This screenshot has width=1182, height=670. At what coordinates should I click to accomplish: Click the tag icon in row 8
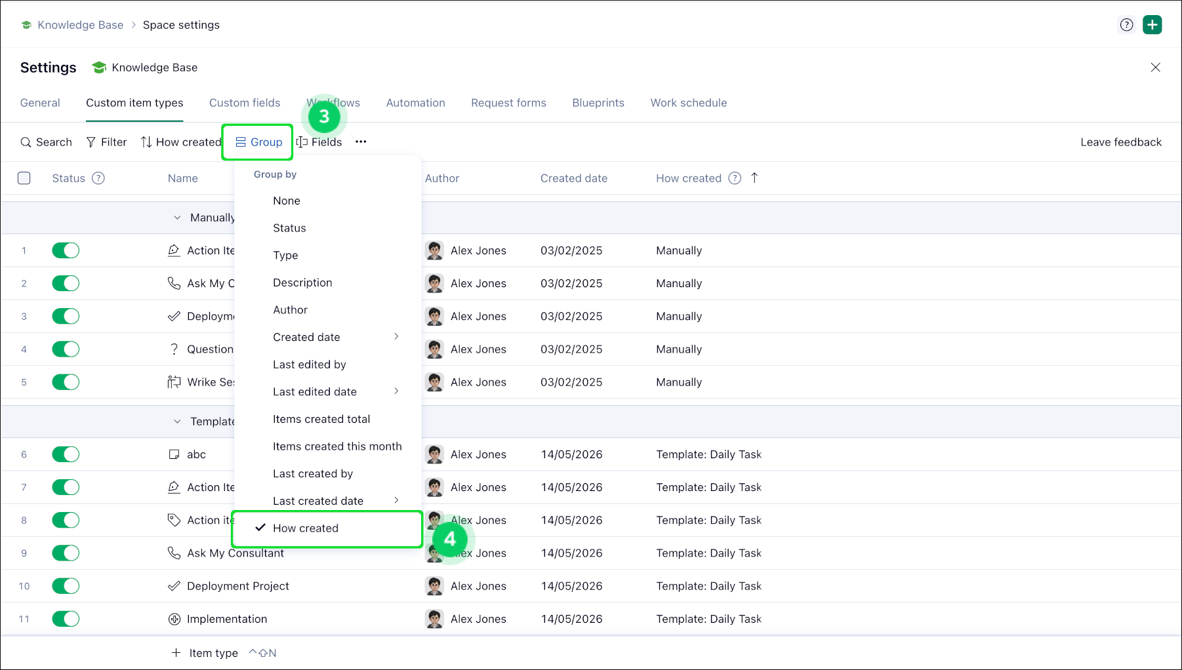(174, 520)
